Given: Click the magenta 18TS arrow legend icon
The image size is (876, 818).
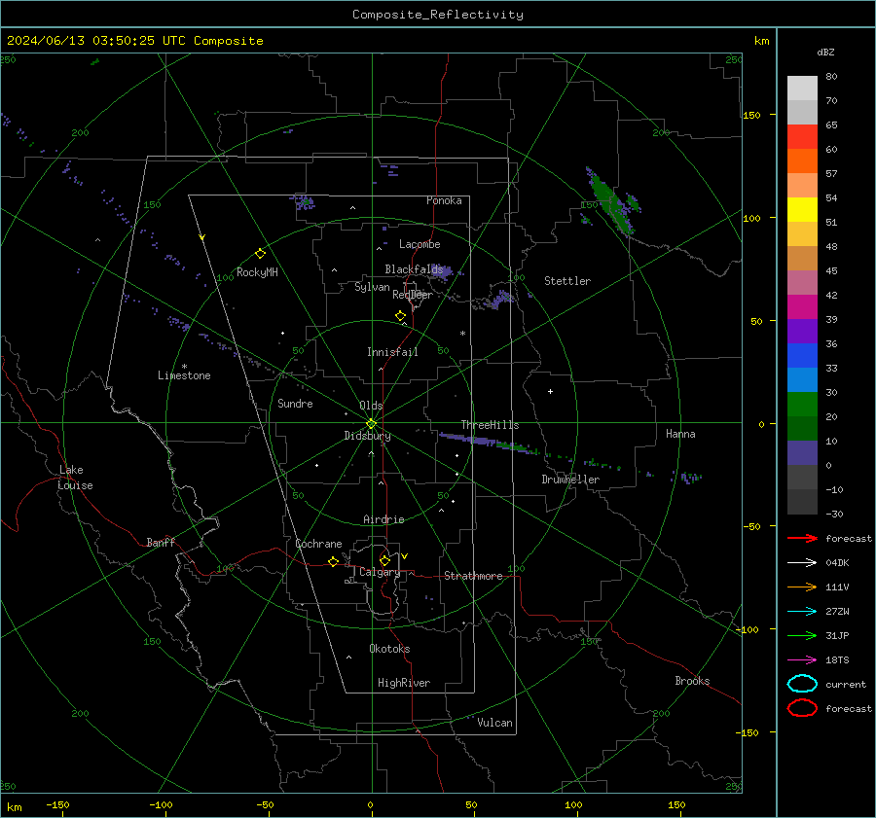Looking at the screenshot, I should tap(802, 660).
